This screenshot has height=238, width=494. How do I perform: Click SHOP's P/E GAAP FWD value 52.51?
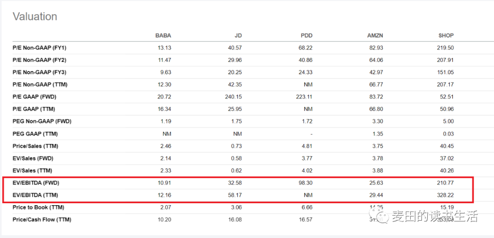point(447,97)
